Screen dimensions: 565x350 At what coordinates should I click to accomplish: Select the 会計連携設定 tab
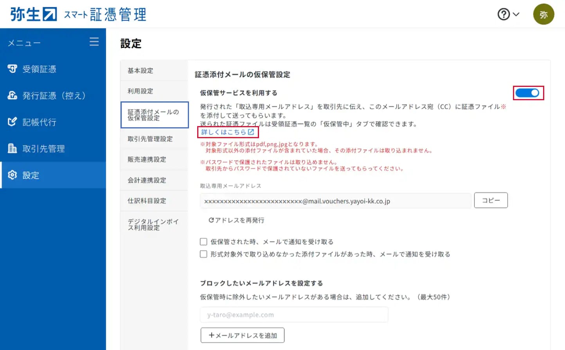click(147, 180)
